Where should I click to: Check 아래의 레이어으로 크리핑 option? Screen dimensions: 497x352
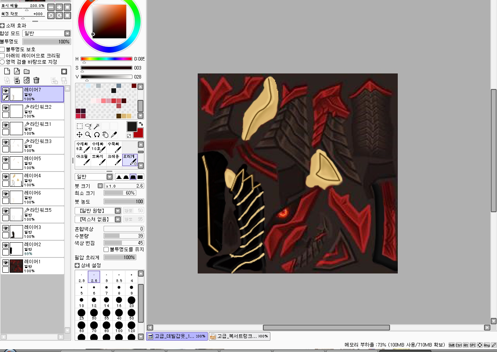point(2,55)
